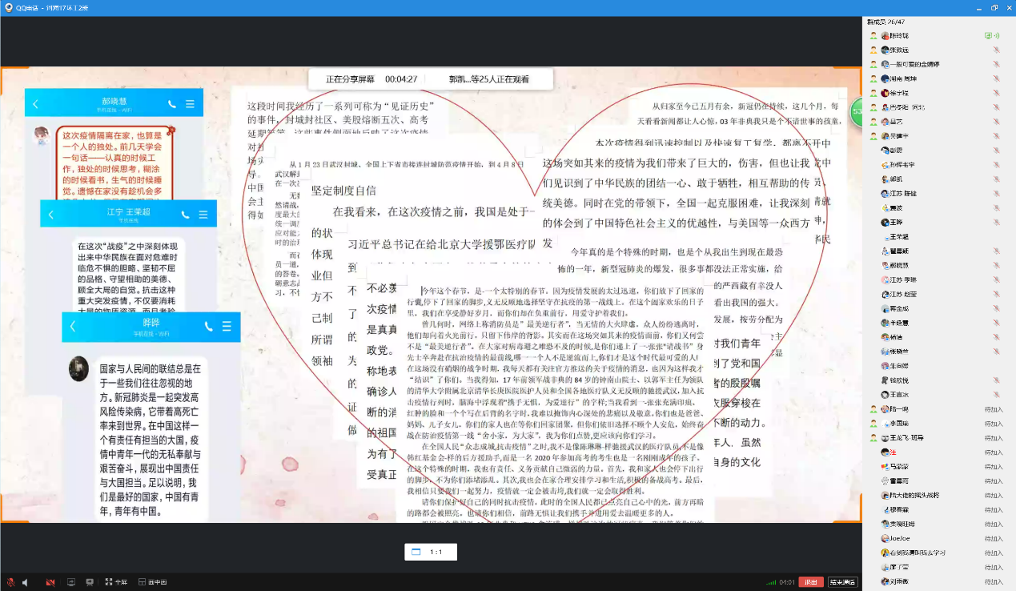Screen dimensions: 1016x591
Task: Click the presentation demo whiteboard icon
Action: tap(90, 582)
